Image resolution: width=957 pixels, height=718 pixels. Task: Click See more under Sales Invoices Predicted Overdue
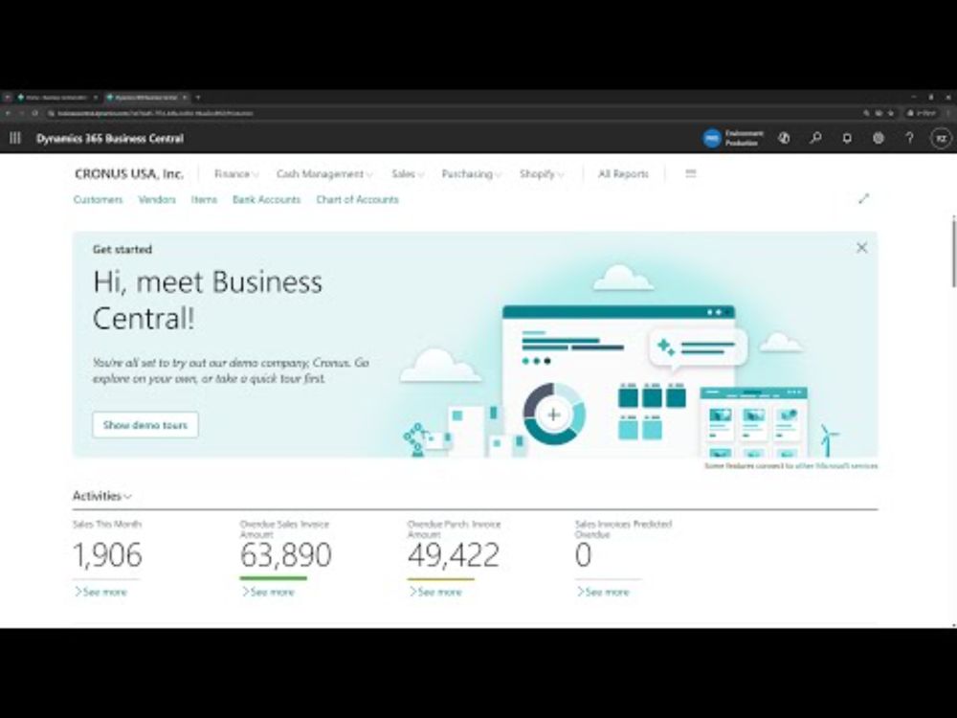[603, 592]
